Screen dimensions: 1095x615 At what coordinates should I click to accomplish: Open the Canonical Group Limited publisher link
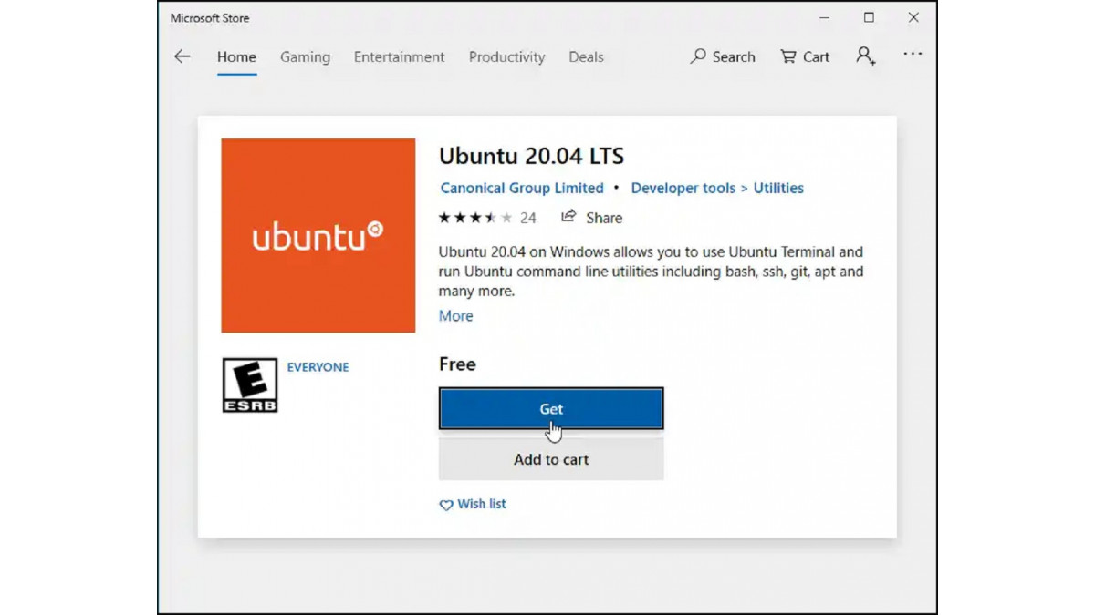click(522, 188)
